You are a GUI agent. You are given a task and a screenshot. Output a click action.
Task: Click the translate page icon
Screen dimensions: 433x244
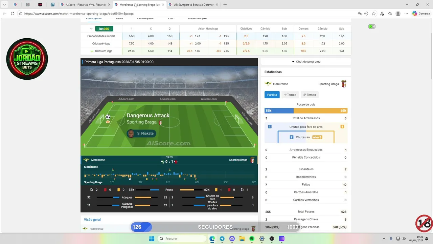tap(360, 14)
